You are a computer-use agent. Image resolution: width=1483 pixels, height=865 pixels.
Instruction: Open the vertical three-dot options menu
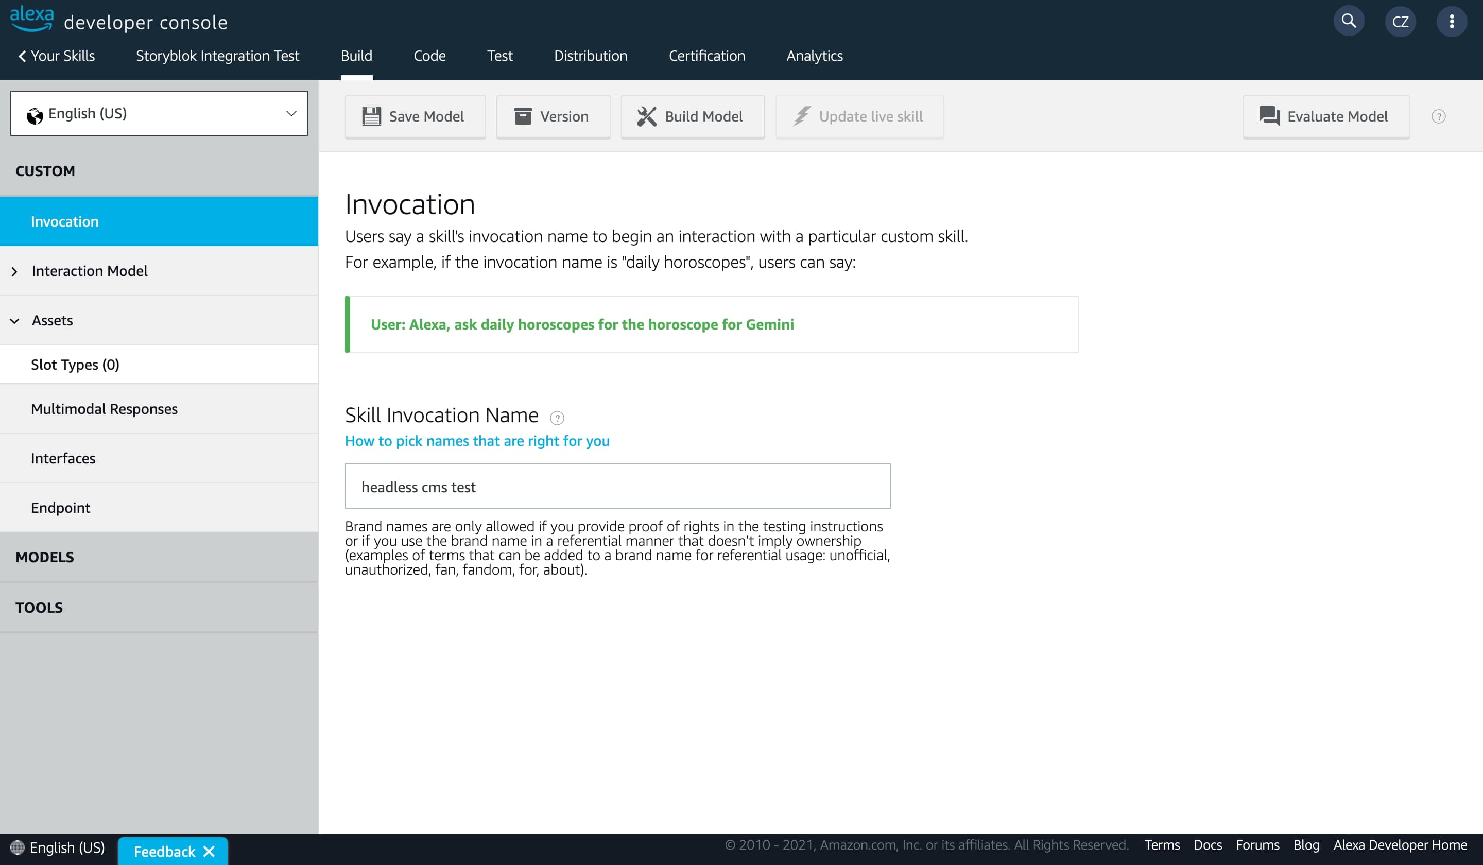point(1452,21)
